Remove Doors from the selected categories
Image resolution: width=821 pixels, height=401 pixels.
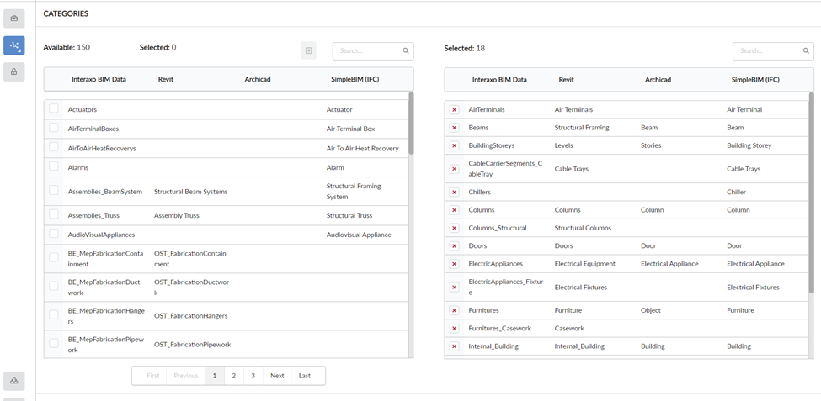click(x=455, y=245)
